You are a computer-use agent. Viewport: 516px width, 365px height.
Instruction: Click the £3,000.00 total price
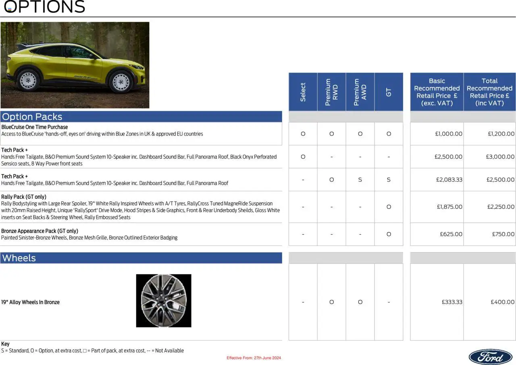point(500,157)
